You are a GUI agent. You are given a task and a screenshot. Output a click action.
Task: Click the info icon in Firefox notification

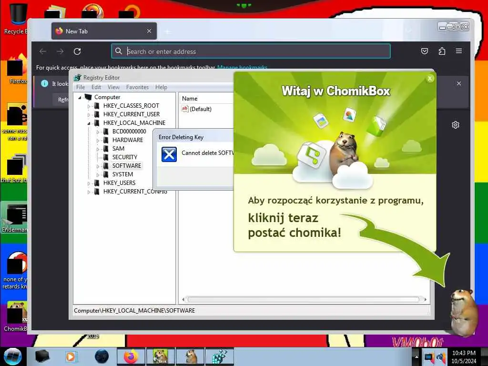tap(44, 83)
